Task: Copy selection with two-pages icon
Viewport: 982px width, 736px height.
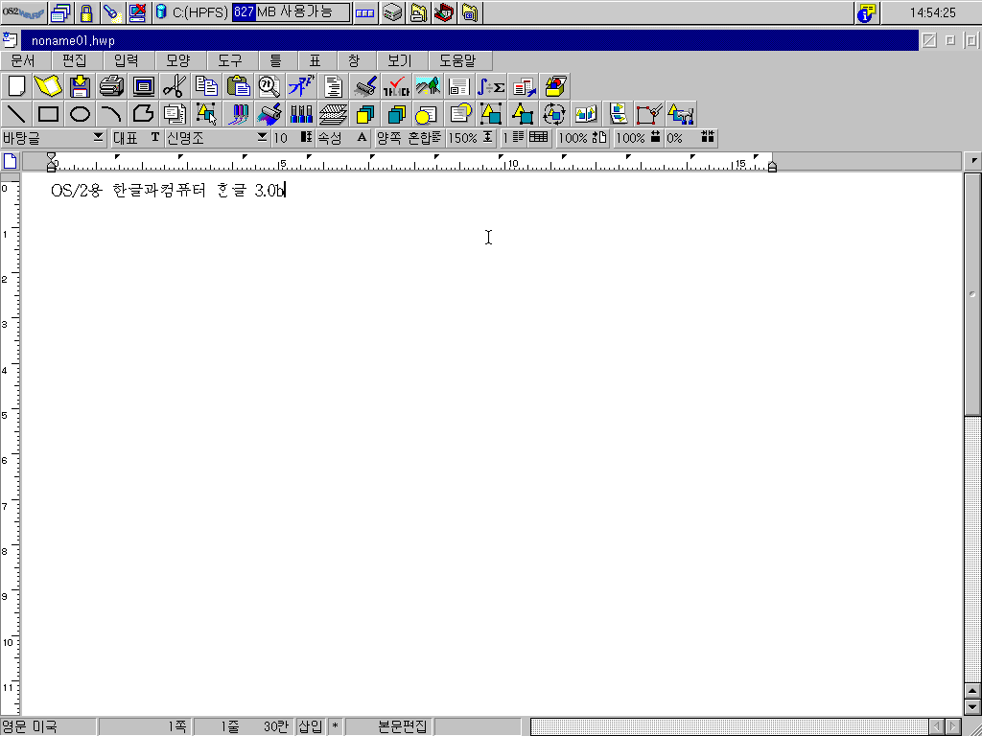Action: coord(207,86)
